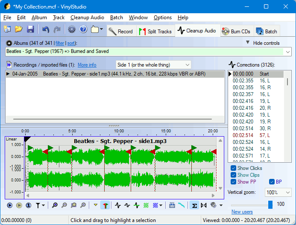The width and height of the screenshot is (296, 225).
Task: Click the blue help question mark icon
Action: click(83, 29)
